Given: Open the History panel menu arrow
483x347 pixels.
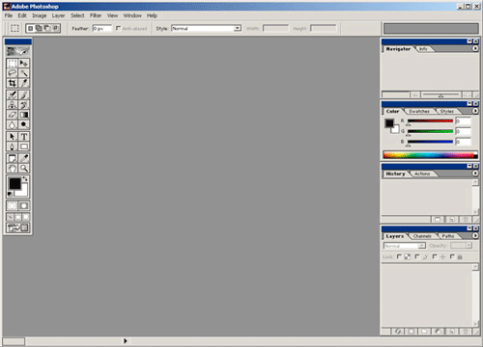Looking at the screenshot, I should click(475, 173).
